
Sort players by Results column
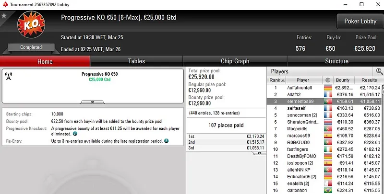(369, 80)
